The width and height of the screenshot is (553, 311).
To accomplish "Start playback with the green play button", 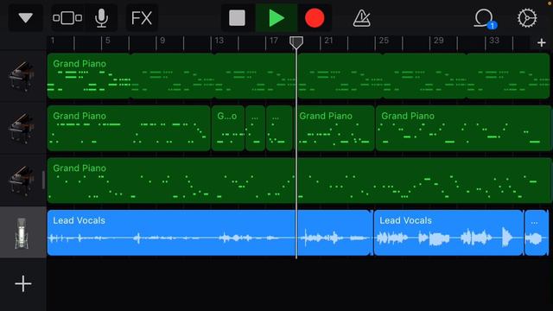I will [x=276, y=17].
